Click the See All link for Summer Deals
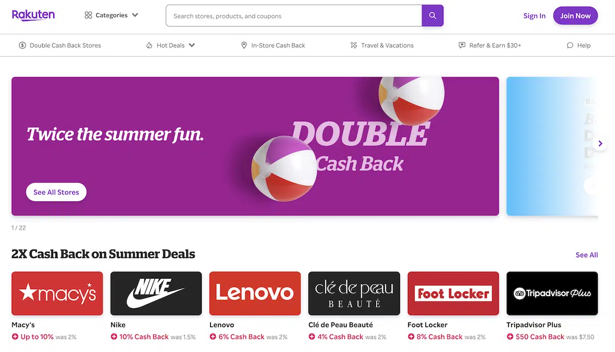Screen dimensions: 615x352 click(587, 255)
